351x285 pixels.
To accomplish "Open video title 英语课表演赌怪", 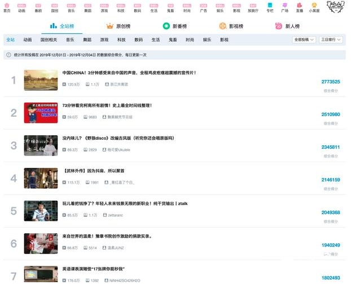I will pyautogui.click(x=93, y=269).
